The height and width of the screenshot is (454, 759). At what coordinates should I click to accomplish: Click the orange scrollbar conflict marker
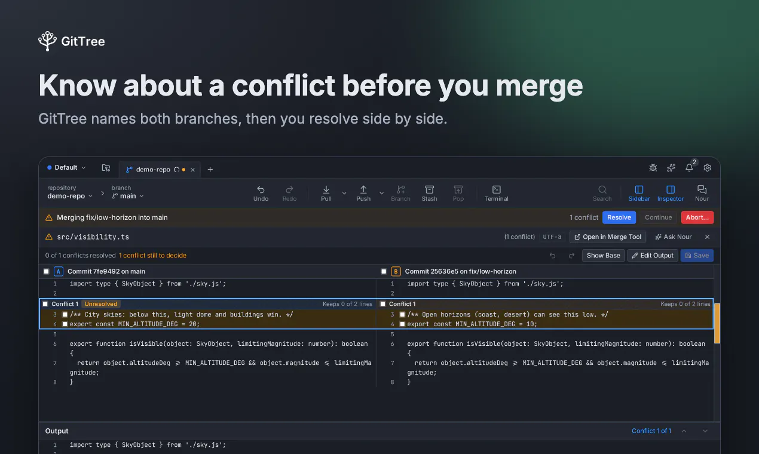[717, 323]
